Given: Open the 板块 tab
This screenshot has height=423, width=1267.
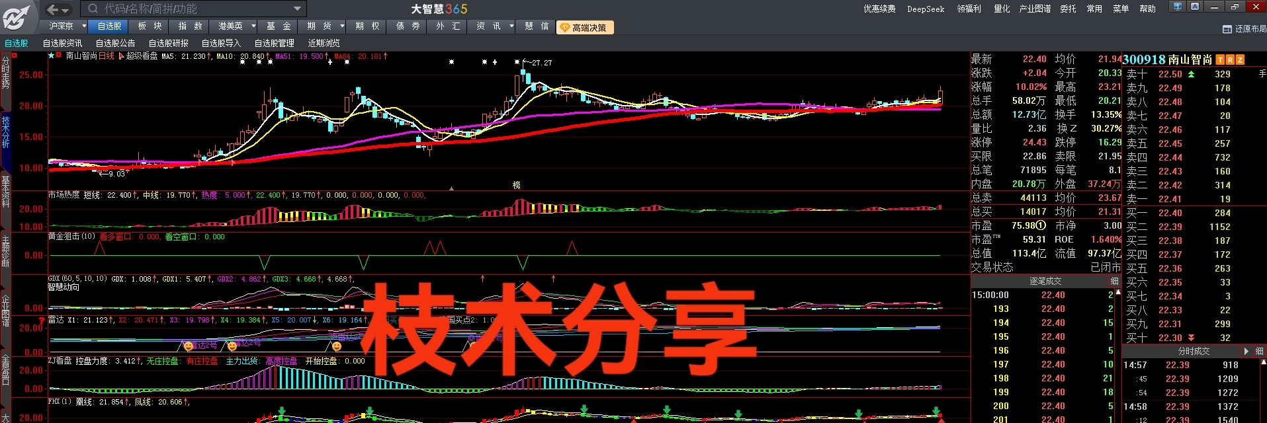Looking at the screenshot, I should click(x=150, y=26).
